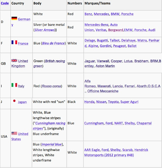Click the French tricolor flag icon
The height and width of the screenshot is (168, 162).
pos(14,42)
